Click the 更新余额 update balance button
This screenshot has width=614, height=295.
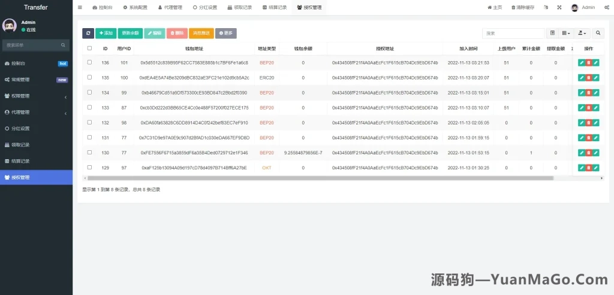click(130, 34)
